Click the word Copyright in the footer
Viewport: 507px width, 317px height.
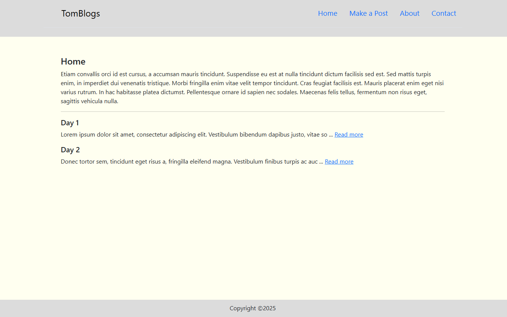(x=243, y=308)
